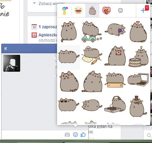This screenshot has width=152, height=143.
Task: Send the rolling-over Pusheen sticker
Action: pos(92,105)
